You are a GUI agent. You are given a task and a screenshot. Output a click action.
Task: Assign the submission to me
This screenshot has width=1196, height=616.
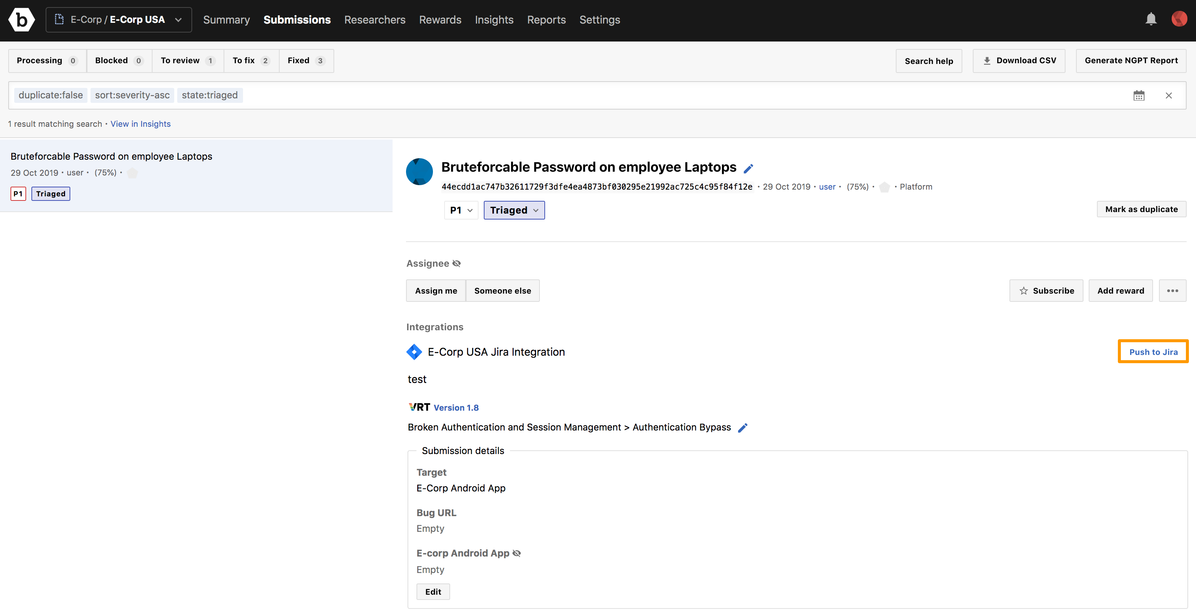(436, 291)
